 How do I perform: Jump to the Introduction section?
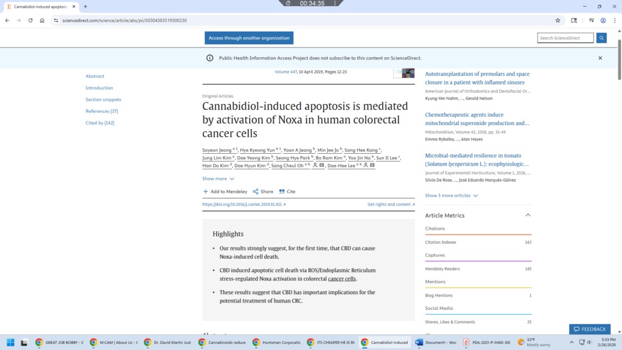pyautogui.click(x=99, y=88)
